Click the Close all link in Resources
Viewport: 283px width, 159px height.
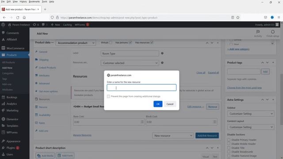[201, 72]
